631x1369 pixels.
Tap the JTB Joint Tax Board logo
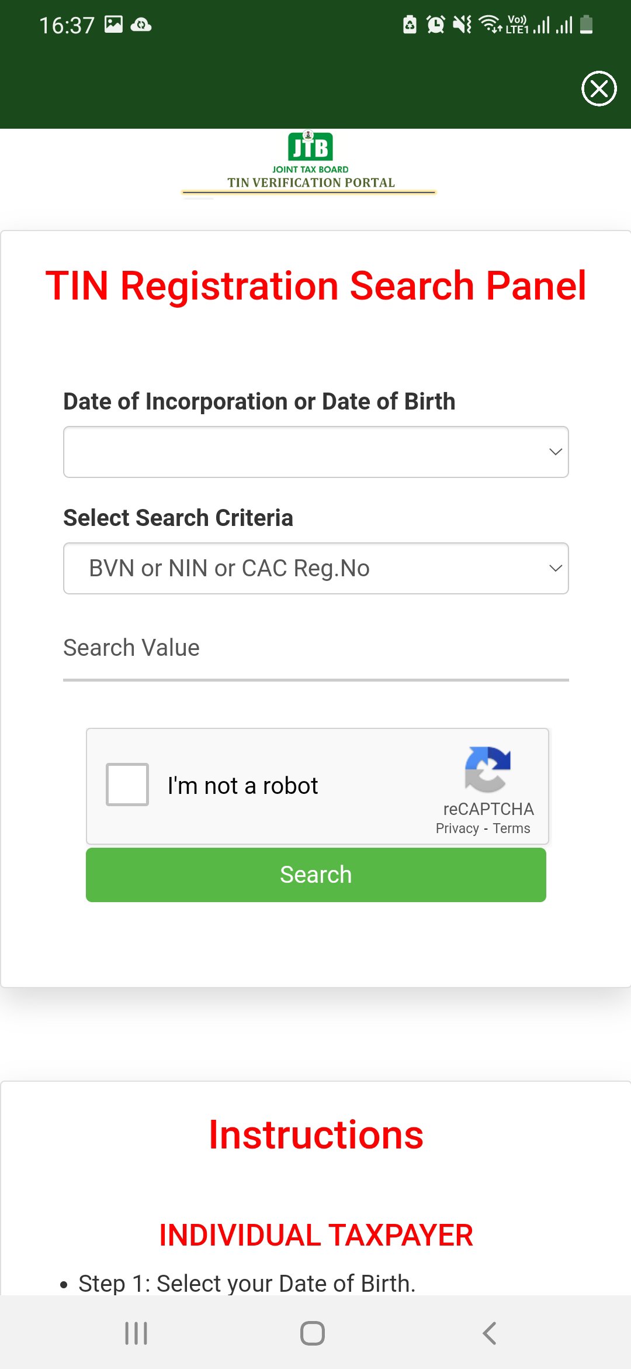(x=310, y=148)
